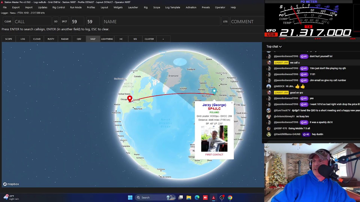Switch to the CLUSTER tab
This screenshot has width=360, height=202.
(149, 39)
